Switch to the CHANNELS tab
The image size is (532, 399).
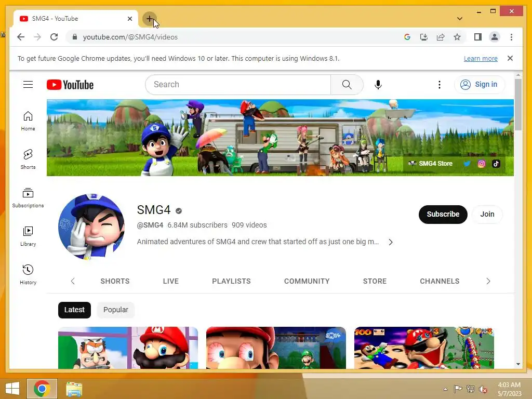[440, 281]
